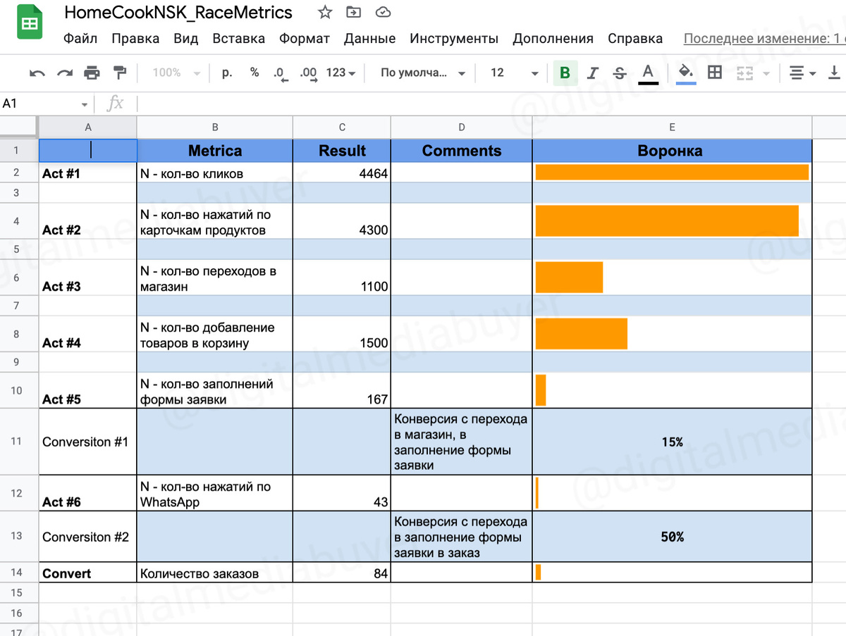Open the Данные menu
Viewport: 846px width, 636px height.
369,39
